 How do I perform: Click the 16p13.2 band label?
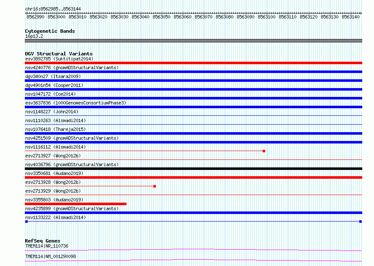(x=34, y=36)
